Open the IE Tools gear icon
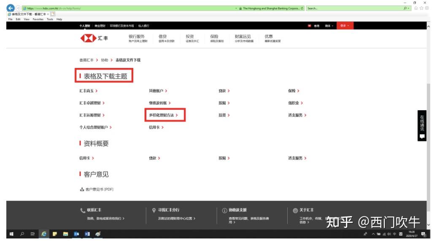Screen dimensions: 432x241 pyautogui.click(x=427, y=8)
